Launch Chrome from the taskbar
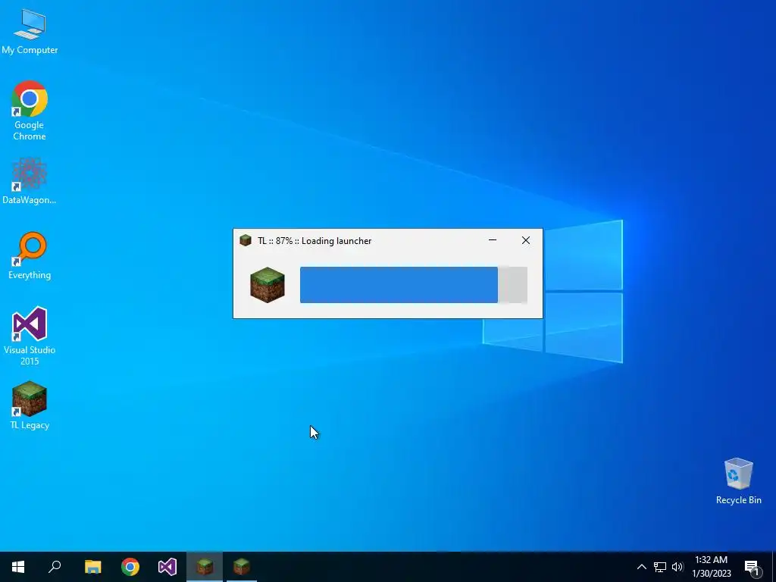The width and height of the screenshot is (776, 582). pos(130,567)
